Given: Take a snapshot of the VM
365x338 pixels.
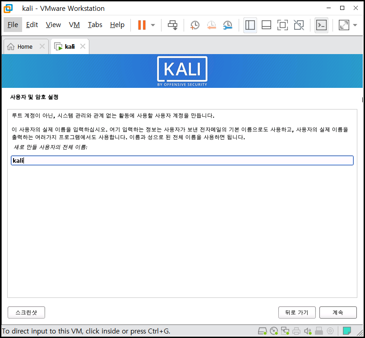Looking at the screenshot, I should click(194, 25).
